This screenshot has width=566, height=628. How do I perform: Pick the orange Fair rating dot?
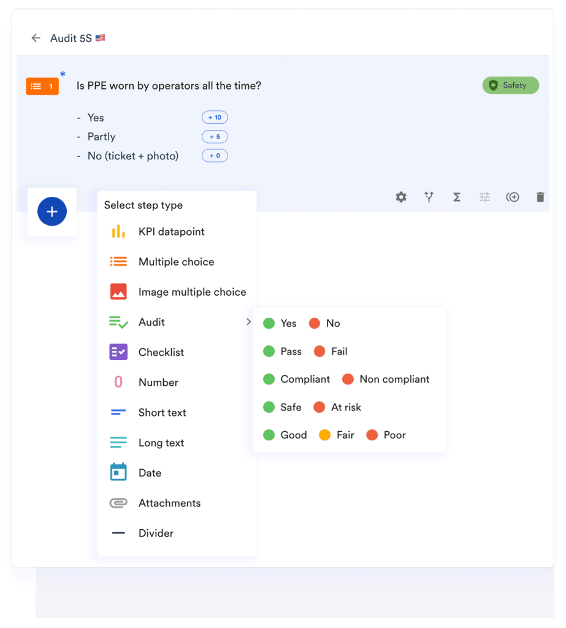pyautogui.click(x=325, y=435)
